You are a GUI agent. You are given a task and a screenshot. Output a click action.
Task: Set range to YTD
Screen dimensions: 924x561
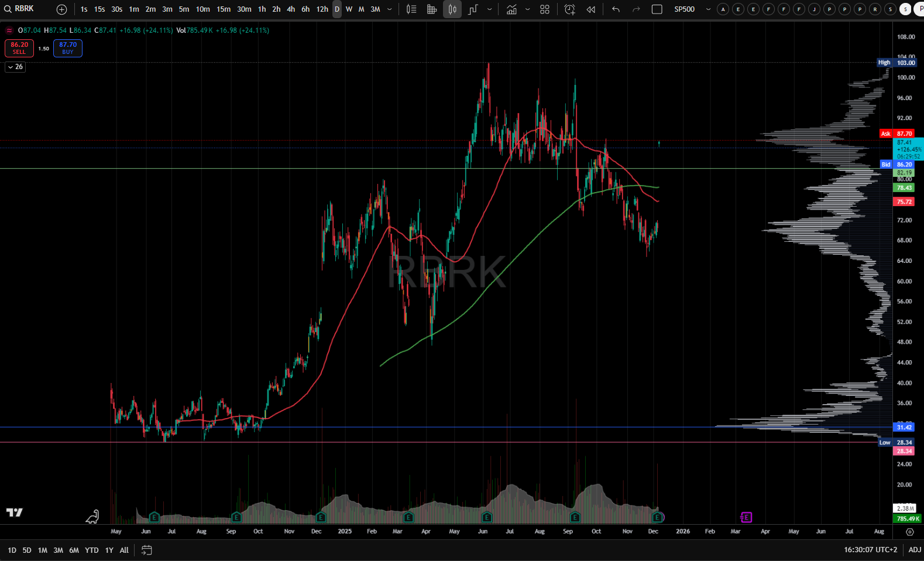coord(91,550)
